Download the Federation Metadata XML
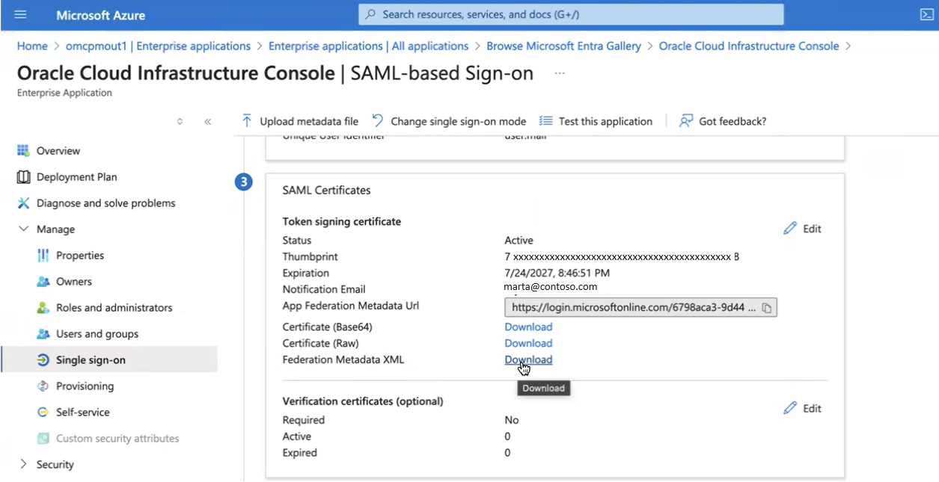Screen dimensions: 939x482 527,359
